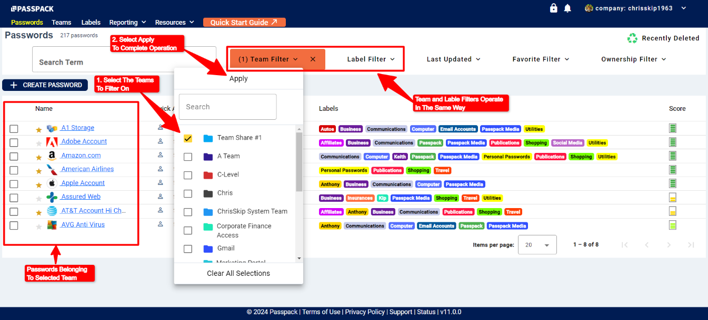Select the A1 Storage row checkbox
This screenshot has width=708, height=320.
14,129
